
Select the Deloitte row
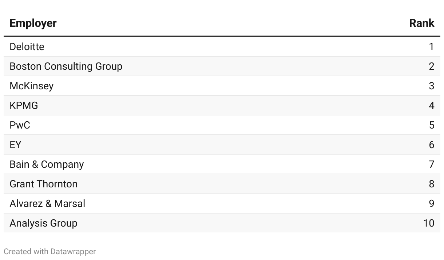coord(222,46)
